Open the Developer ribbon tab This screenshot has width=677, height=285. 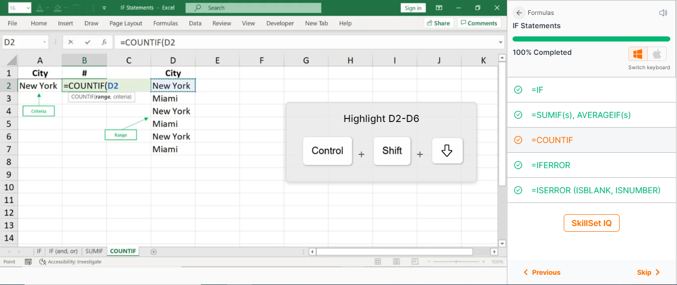280,23
